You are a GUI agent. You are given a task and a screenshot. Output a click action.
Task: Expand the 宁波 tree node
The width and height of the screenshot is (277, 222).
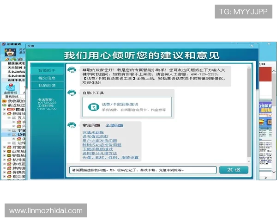coord(9,130)
